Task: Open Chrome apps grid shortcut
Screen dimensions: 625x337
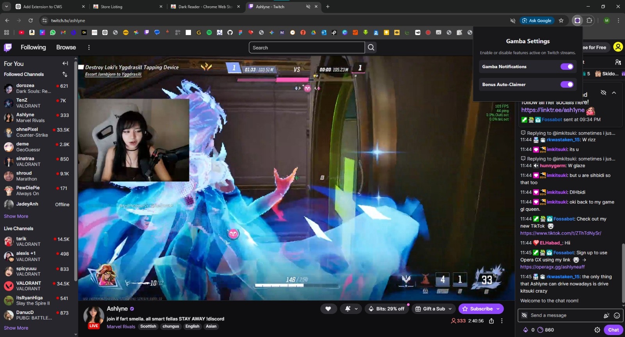Action: (x=6, y=33)
